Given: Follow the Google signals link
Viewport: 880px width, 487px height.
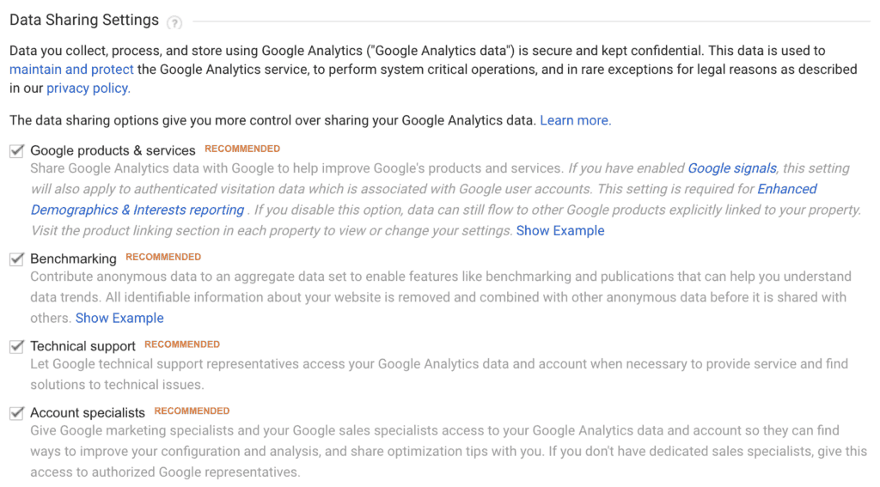Looking at the screenshot, I should coord(732,168).
